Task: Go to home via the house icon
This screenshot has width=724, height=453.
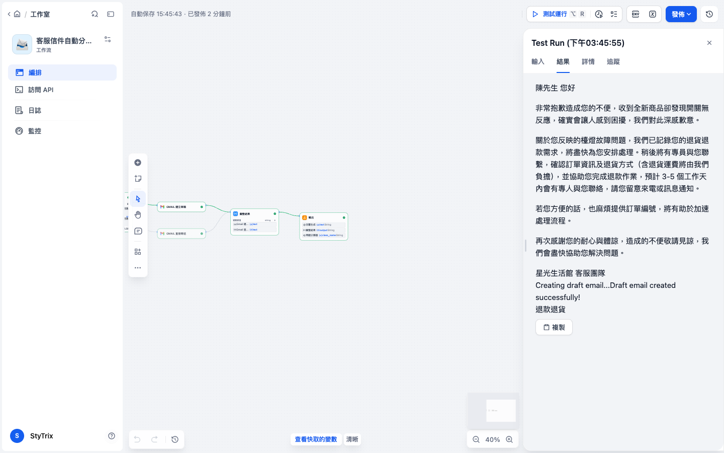Action: coord(17,14)
